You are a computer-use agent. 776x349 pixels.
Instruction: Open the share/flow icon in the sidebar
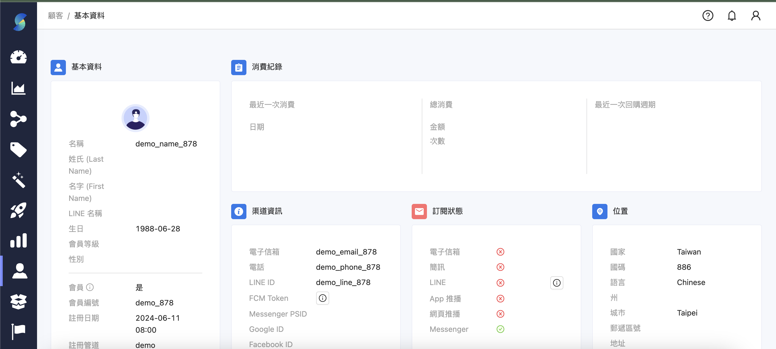coord(19,120)
